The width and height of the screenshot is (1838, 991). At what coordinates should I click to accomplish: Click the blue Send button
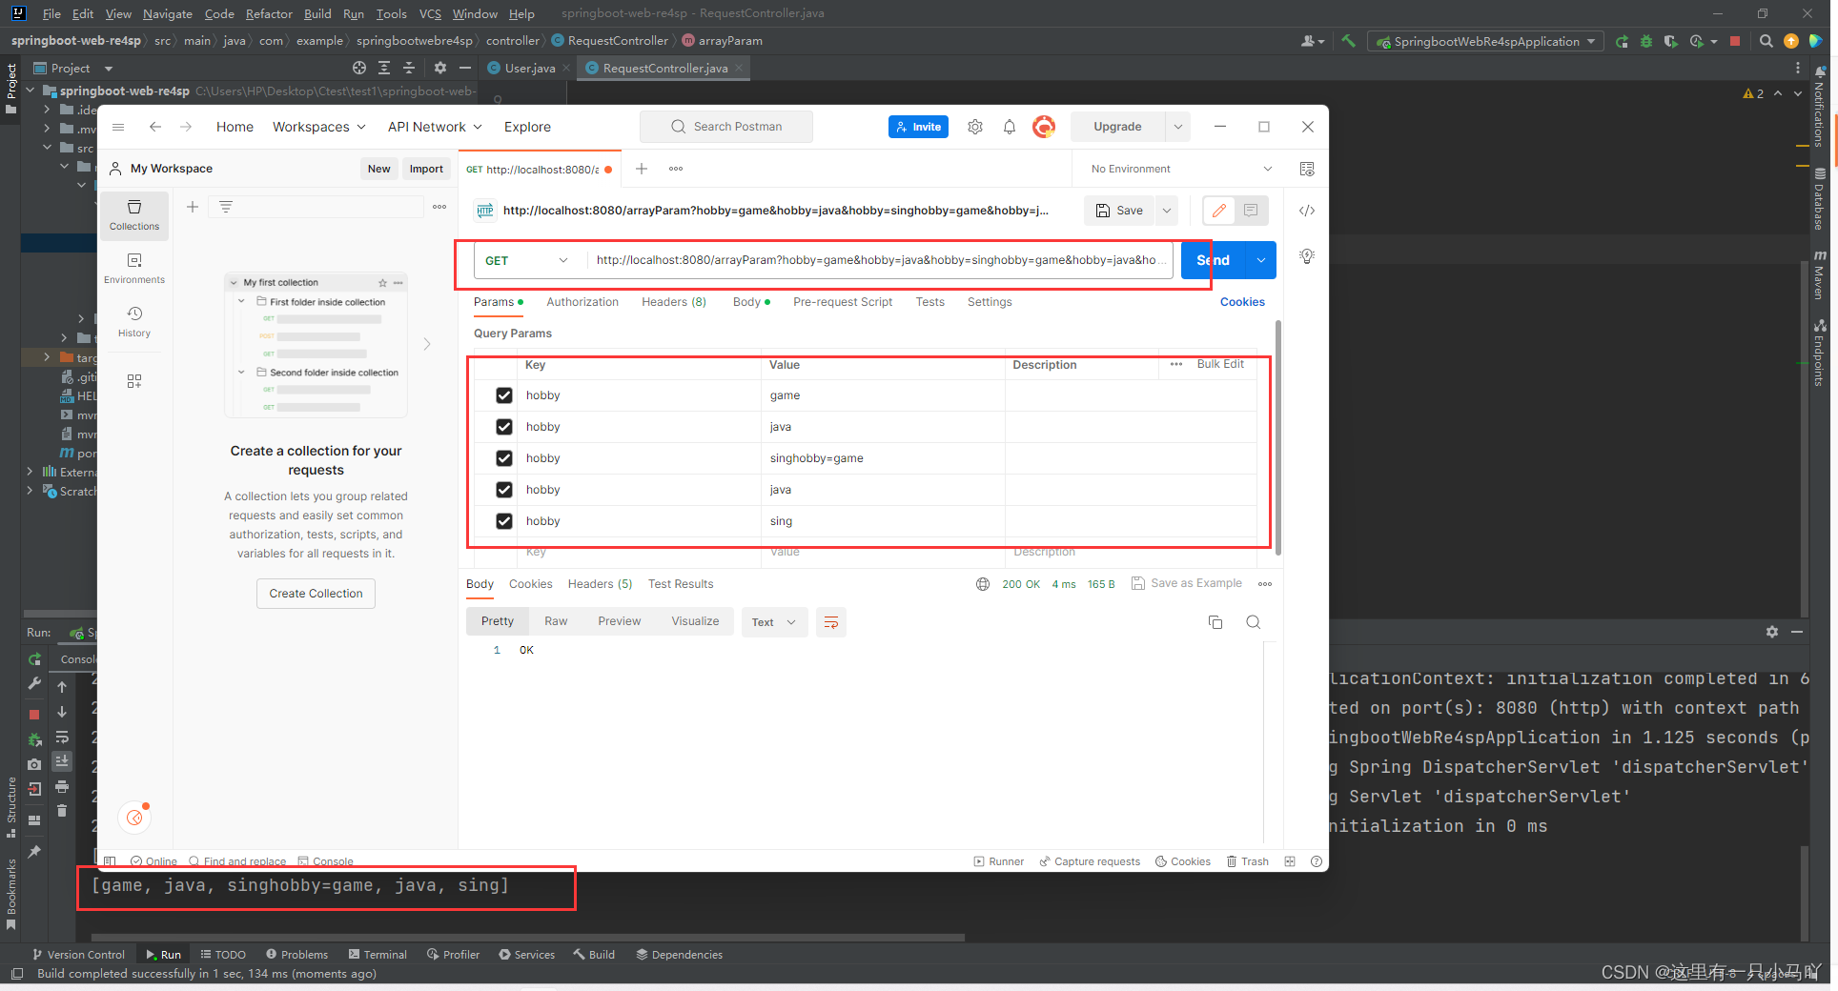tap(1214, 260)
